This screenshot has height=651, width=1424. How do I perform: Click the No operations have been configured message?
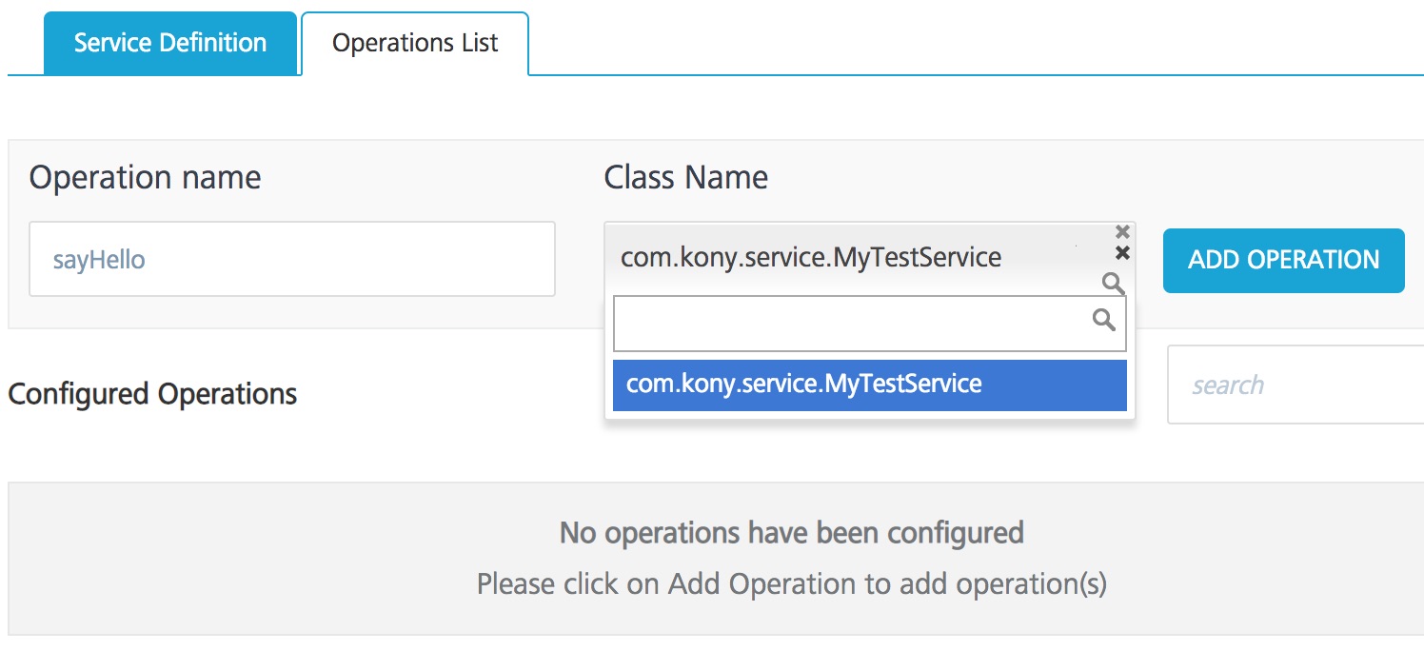point(793,533)
